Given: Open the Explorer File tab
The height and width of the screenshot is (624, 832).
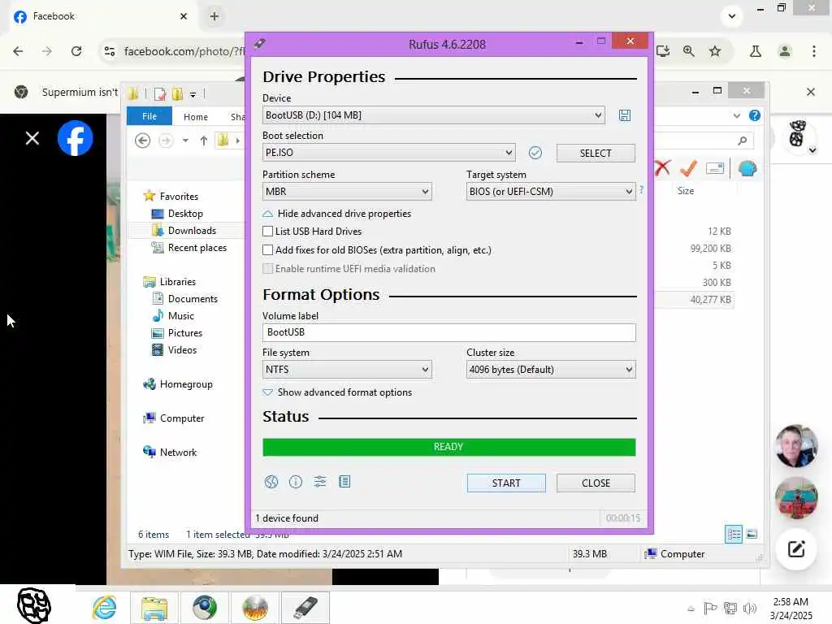Looking at the screenshot, I should 149,116.
